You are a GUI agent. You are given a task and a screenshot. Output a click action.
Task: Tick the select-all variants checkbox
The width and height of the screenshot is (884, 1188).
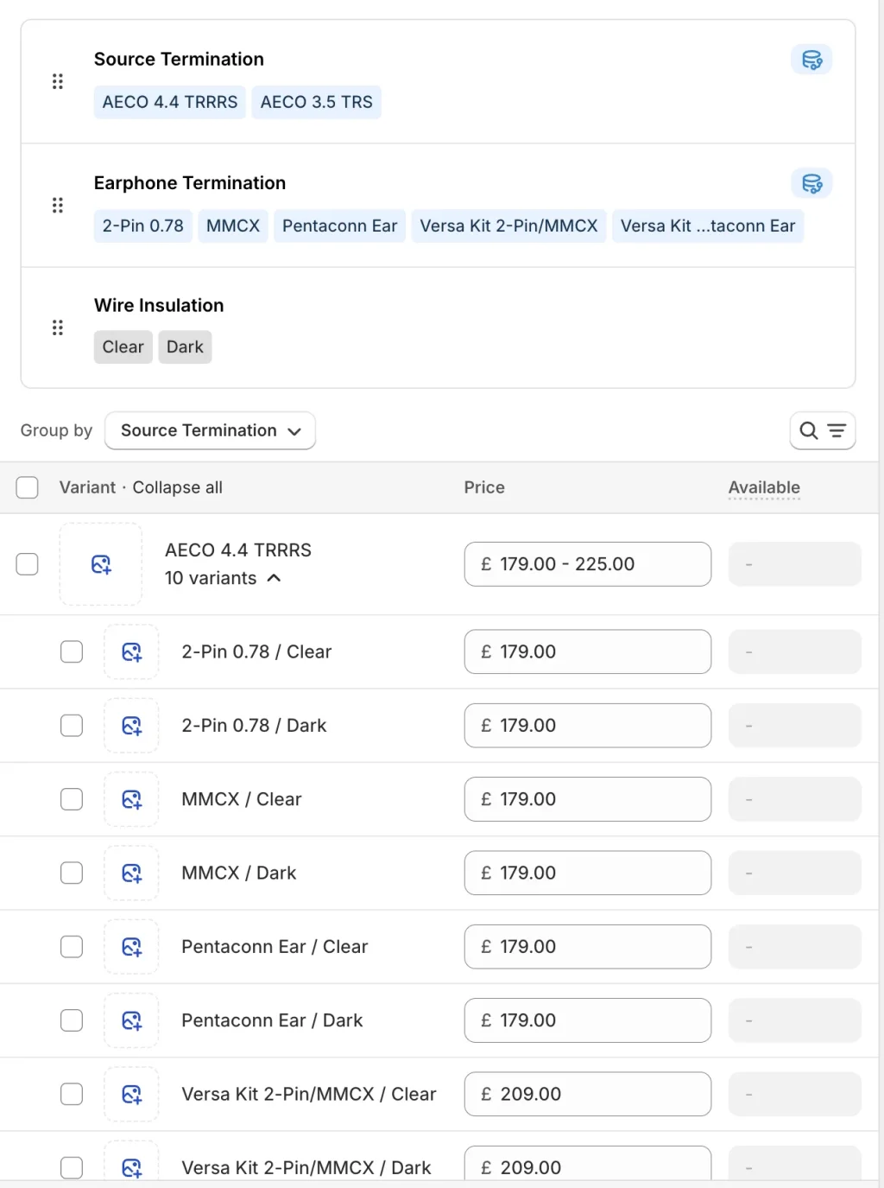click(28, 487)
